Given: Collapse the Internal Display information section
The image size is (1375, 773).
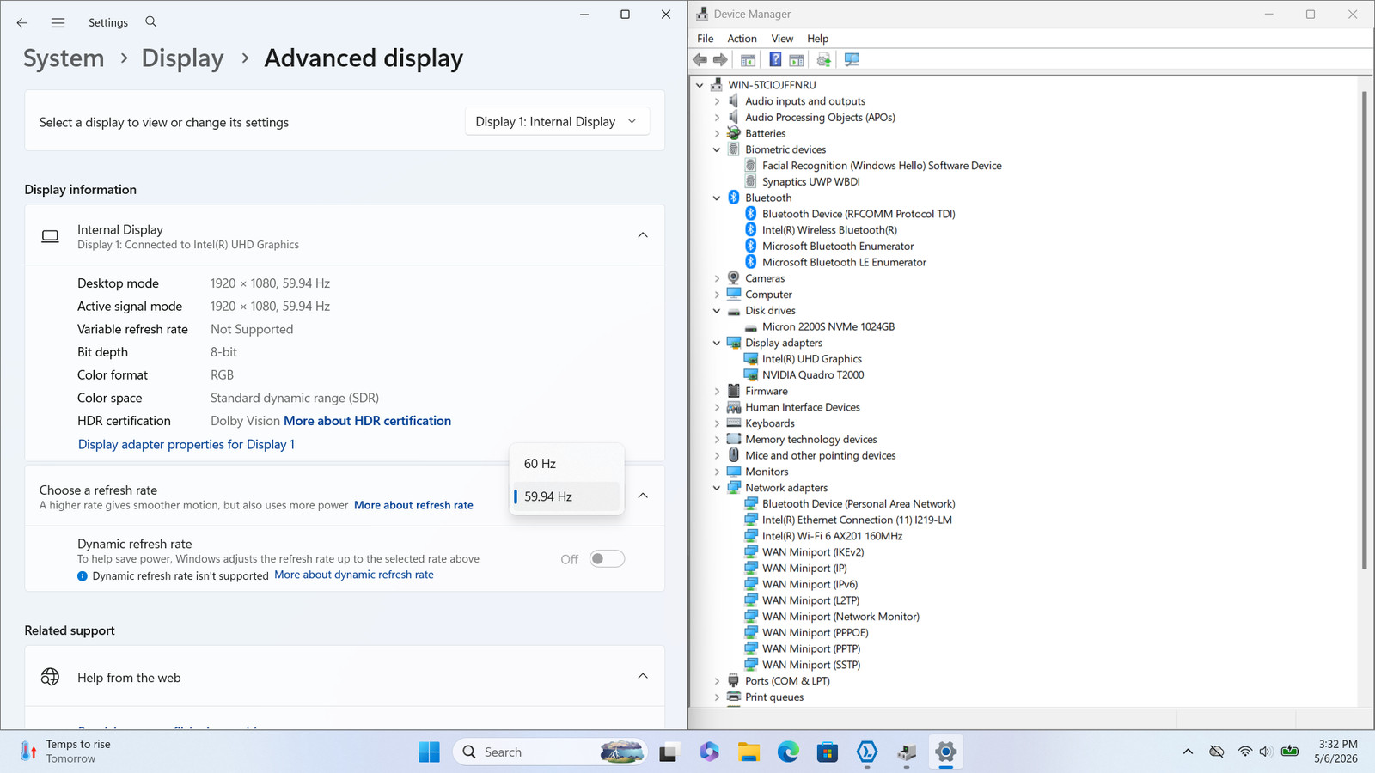Looking at the screenshot, I should [x=643, y=235].
